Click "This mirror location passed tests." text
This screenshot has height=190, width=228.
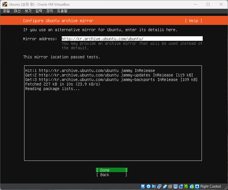coord(62,57)
